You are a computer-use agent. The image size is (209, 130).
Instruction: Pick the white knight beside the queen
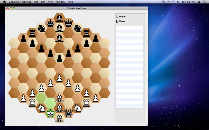point(78,108)
